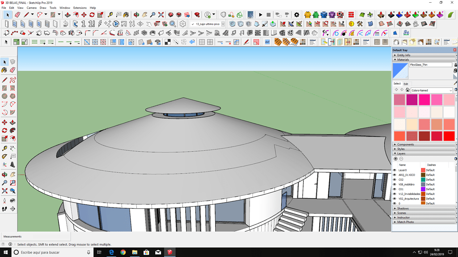
Task: Open the Camera menu
Action: tap(31, 8)
